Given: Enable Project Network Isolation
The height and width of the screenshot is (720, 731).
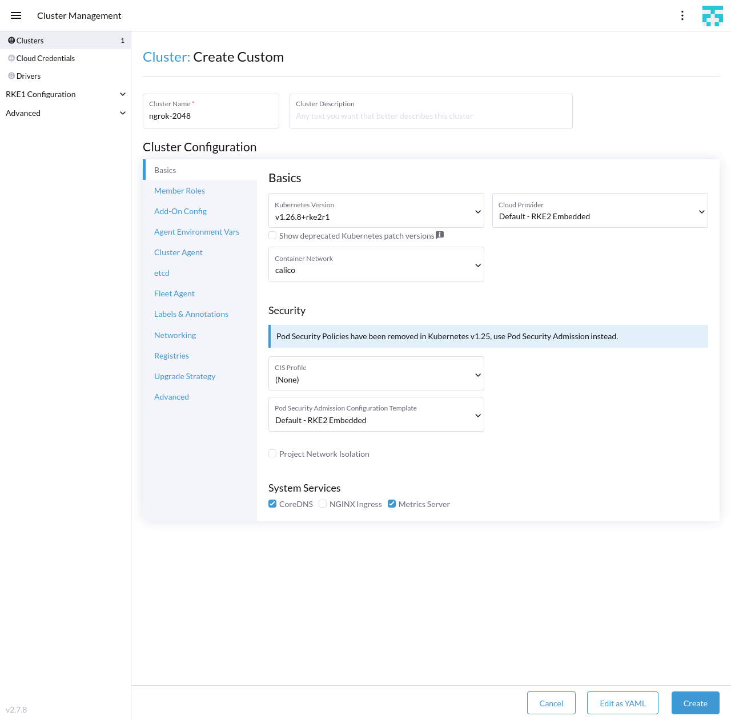Looking at the screenshot, I should (272, 453).
